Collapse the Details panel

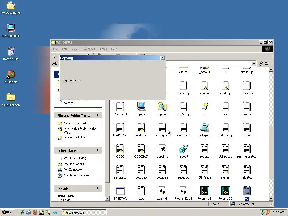[98, 188]
